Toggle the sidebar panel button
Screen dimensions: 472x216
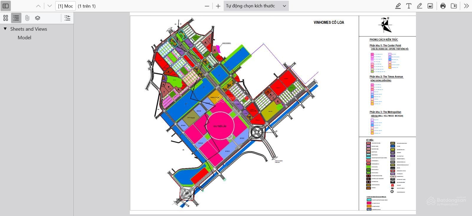coord(6,6)
